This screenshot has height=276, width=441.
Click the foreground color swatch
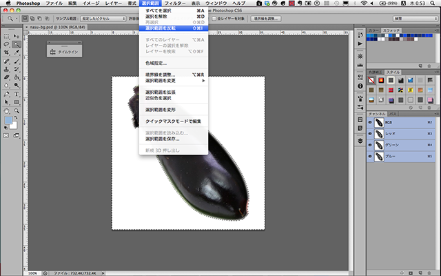tap(8, 120)
